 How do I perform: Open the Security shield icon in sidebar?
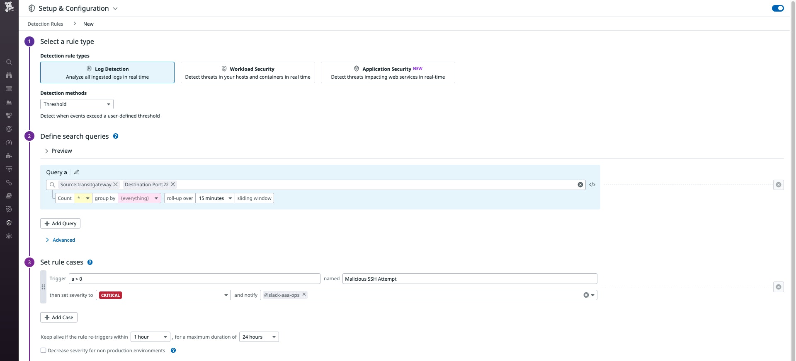tap(9, 223)
